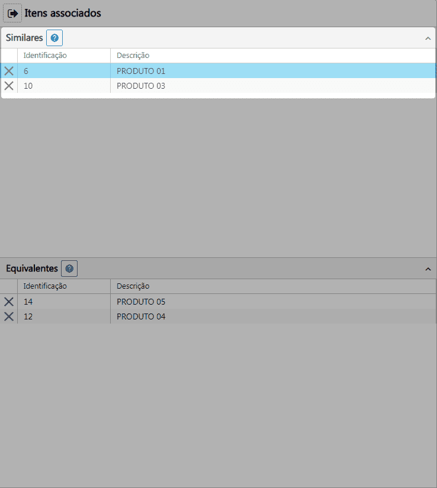The height and width of the screenshot is (488, 437).
Task: Remove PRODUTO 03 using its X icon
Action: (x=9, y=86)
